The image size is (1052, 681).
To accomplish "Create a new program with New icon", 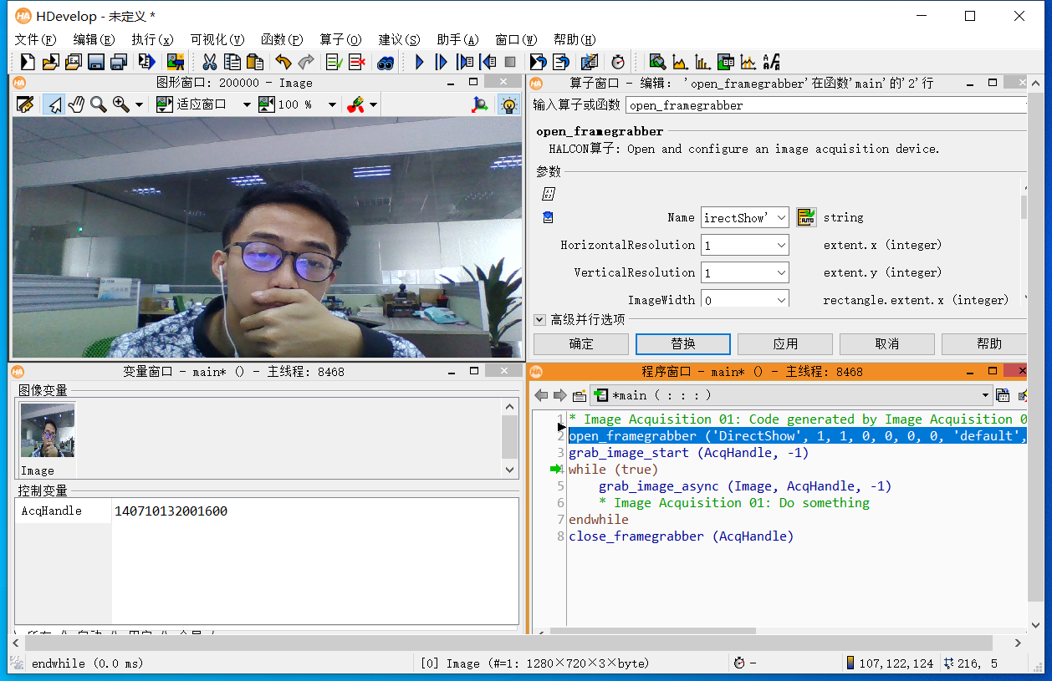I will point(28,61).
